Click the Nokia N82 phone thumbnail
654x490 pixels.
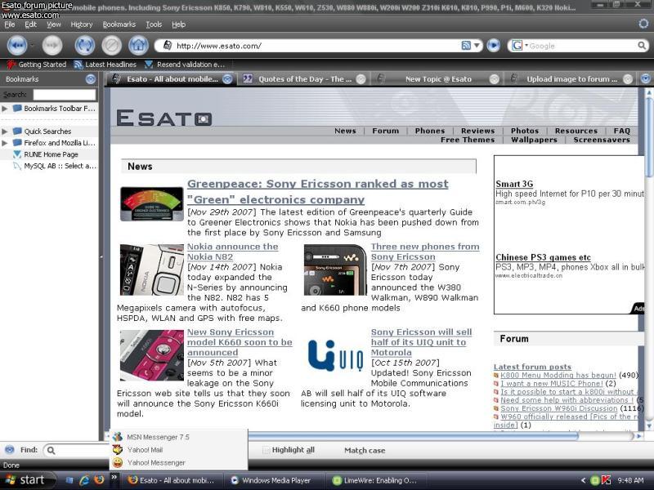[x=152, y=269]
